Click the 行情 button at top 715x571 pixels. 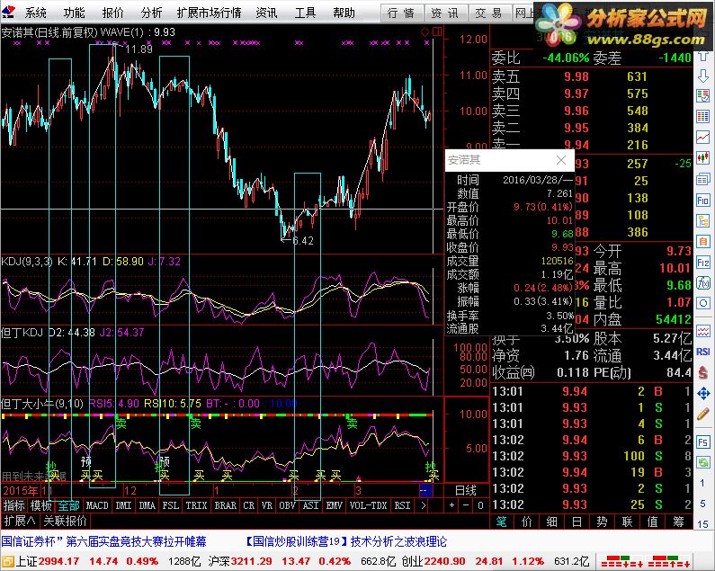pos(401,13)
